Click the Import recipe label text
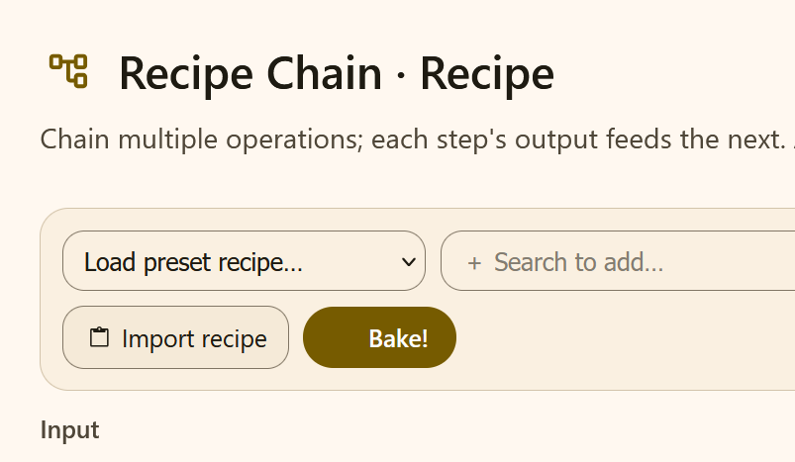The height and width of the screenshot is (462, 795). click(x=194, y=338)
